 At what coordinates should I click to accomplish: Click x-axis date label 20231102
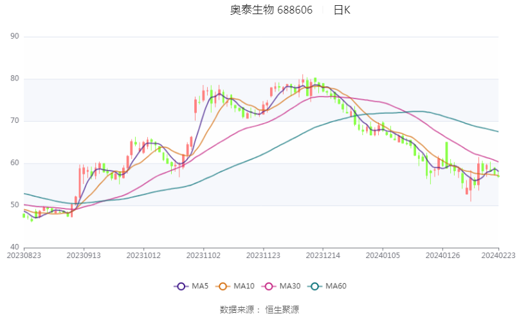tap(204, 256)
